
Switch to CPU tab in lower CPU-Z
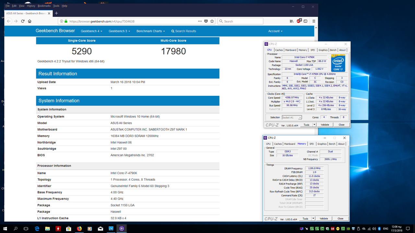pyautogui.click(x=268, y=144)
